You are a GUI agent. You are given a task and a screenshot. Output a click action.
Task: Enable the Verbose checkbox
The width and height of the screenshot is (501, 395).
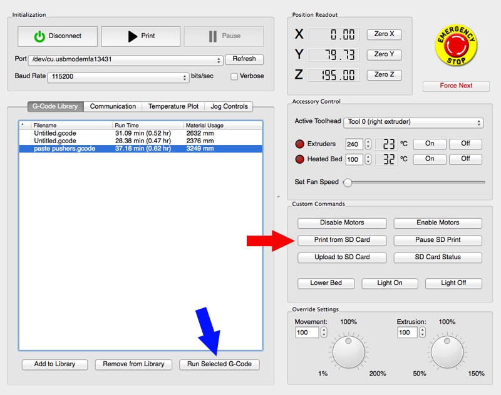[x=234, y=76]
